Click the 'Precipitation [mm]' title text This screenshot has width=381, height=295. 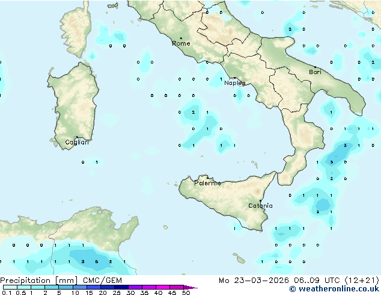[x=39, y=281]
